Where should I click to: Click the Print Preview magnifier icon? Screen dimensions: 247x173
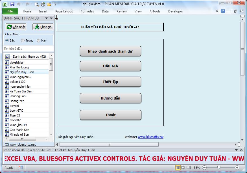(x=37, y=4)
